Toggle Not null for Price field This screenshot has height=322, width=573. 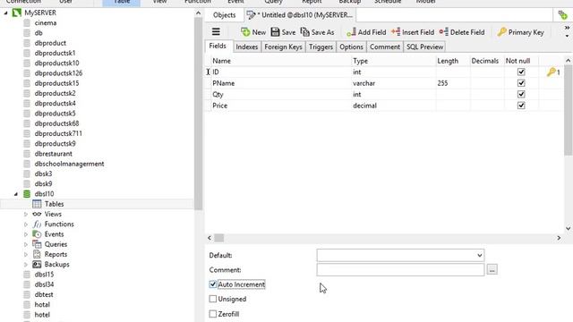[x=521, y=106]
